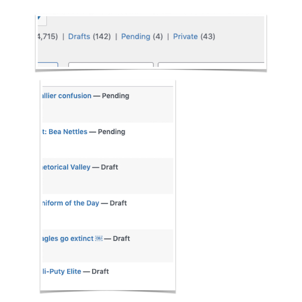The image size is (302, 302).
Task: Click the blue-outlined box below the filter links
Action: (x=48, y=64)
